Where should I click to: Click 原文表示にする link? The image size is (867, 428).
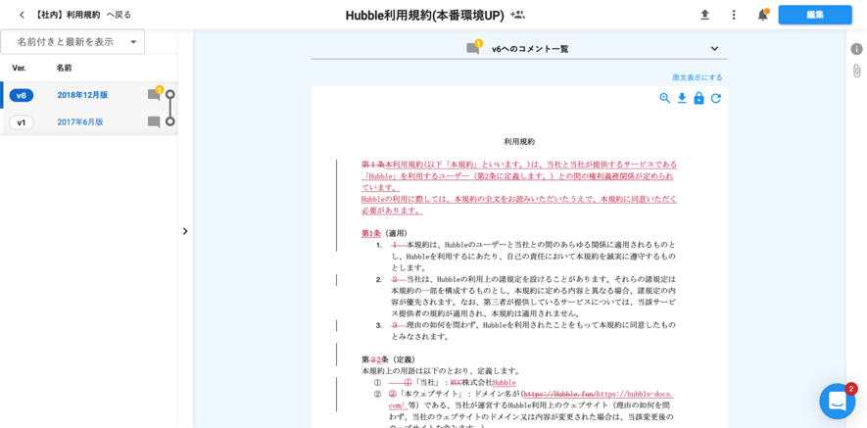[697, 77]
